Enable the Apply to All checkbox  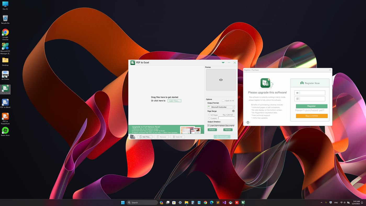coord(223,101)
